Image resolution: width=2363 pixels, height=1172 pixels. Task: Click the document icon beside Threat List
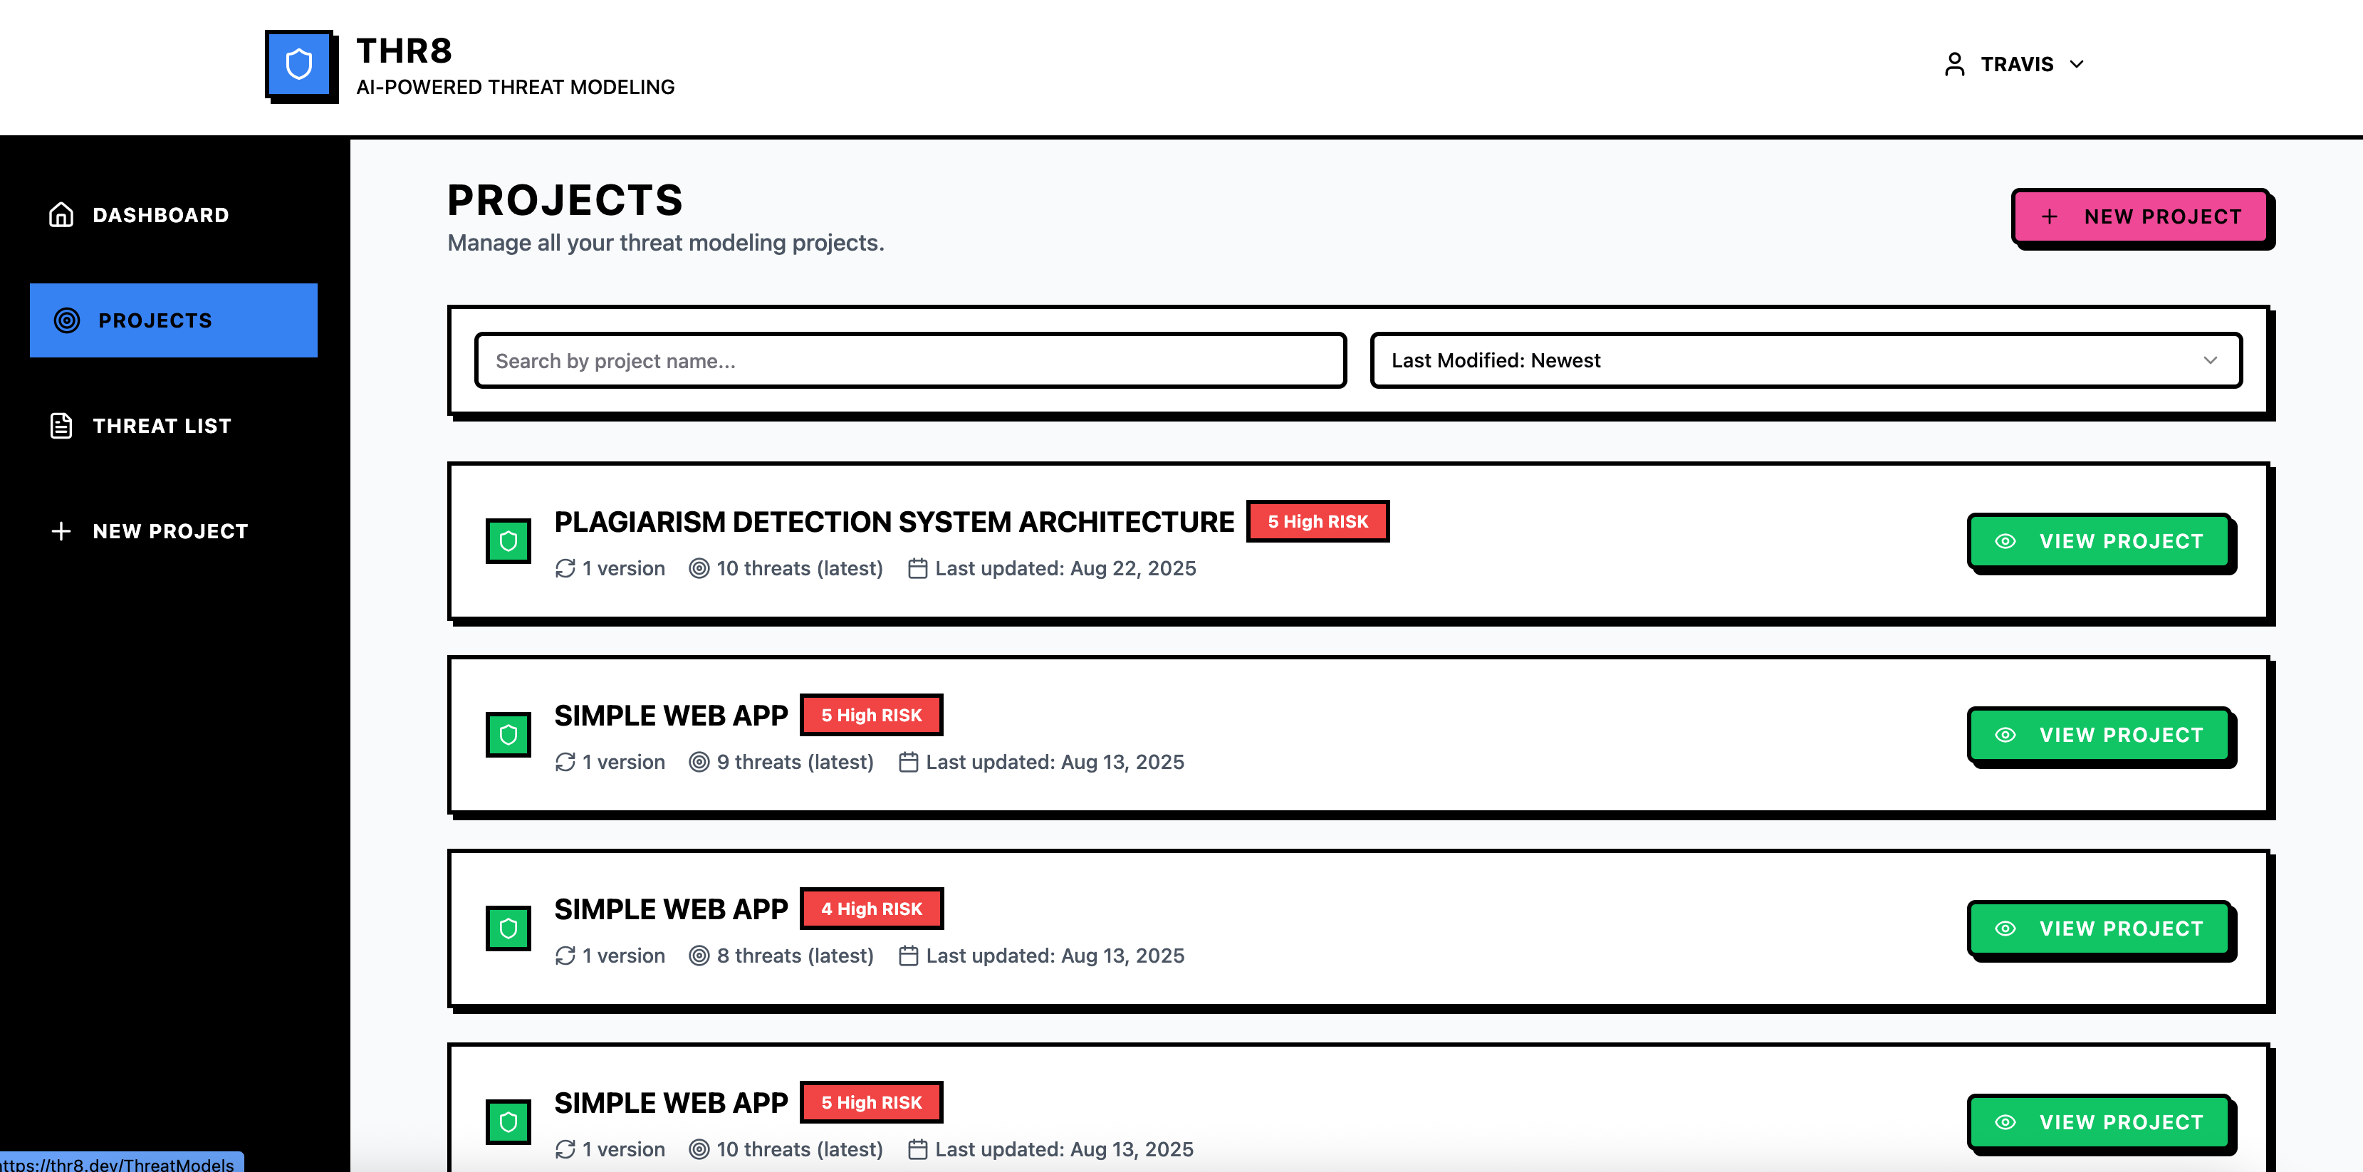(x=61, y=426)
